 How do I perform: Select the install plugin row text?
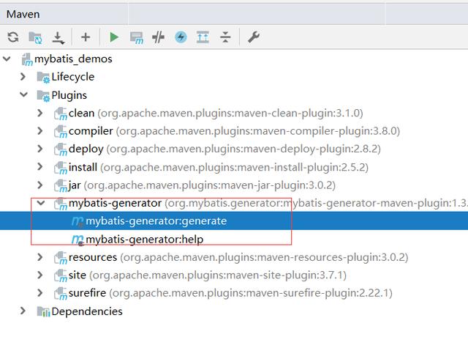[x=219, y=167]
